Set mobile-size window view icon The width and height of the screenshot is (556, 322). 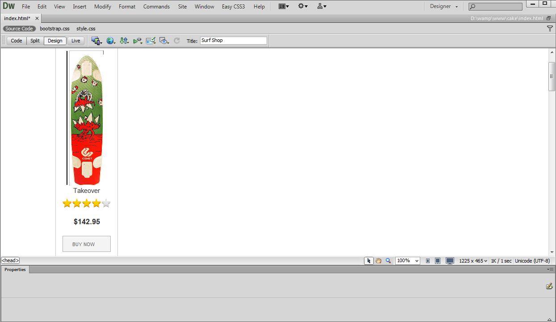tap(428, 261)
